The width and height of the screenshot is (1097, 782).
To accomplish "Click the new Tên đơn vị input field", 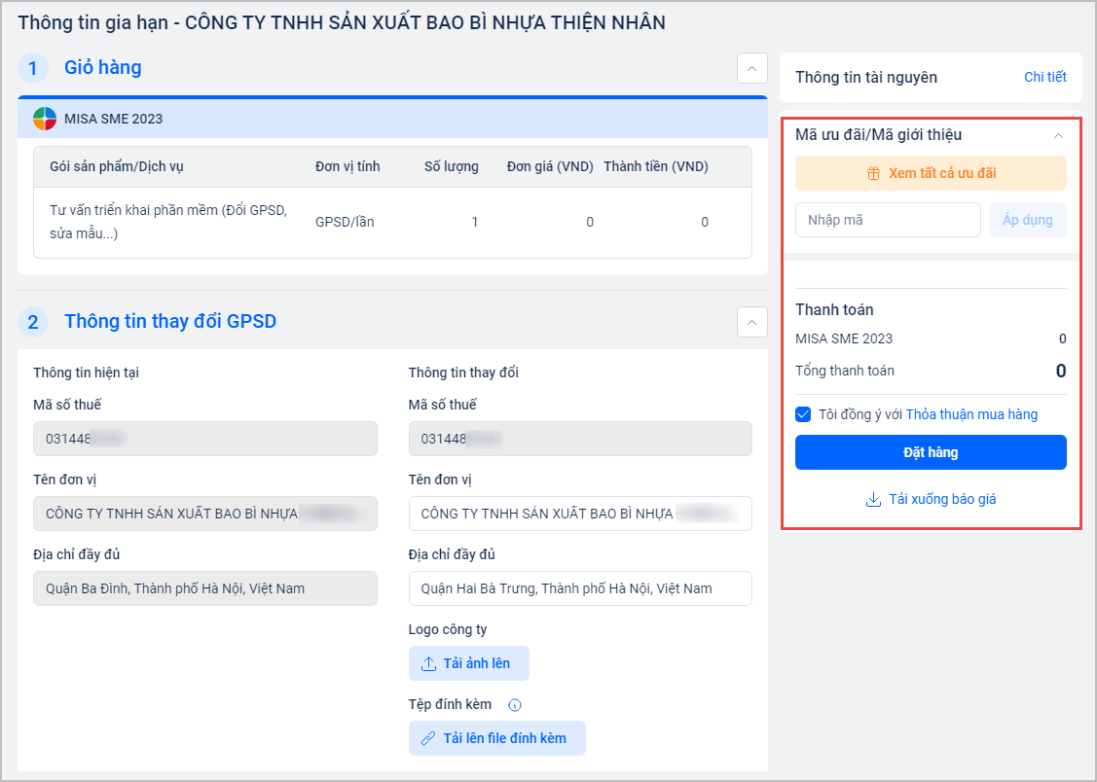I will click(580, 514).
